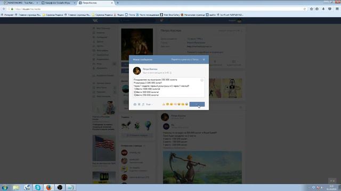Click the system clock in tray
This screenshot has width=341, height=191.
point(331,187)
